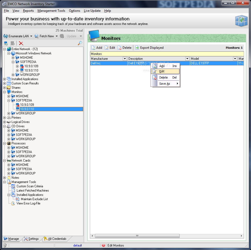
Task: Expand the Installed Applications root node
Action: tap(5, 79)
